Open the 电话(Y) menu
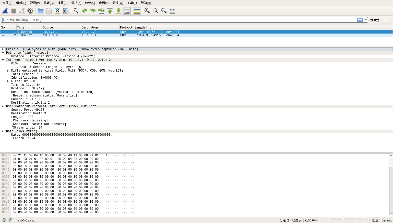Viewport: 393px width, 223px height. pos(104,3)
